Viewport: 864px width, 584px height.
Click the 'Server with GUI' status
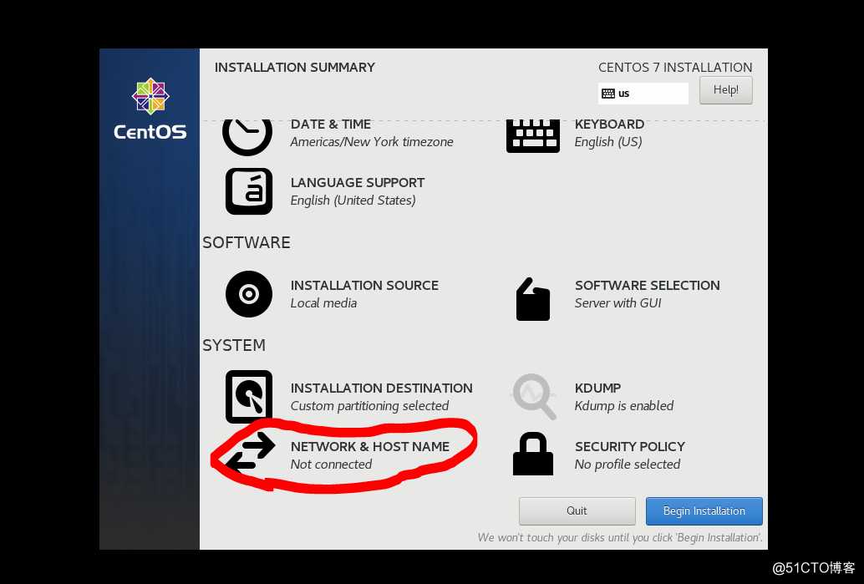pos(618,303)
